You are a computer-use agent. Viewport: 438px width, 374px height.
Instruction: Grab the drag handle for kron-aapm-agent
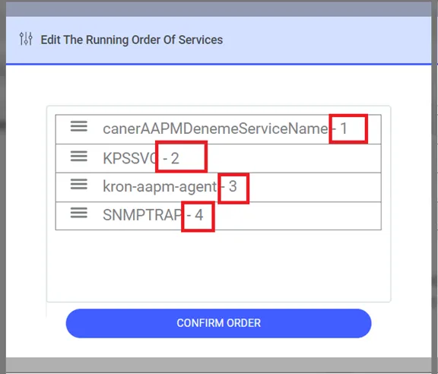[79, 184]
